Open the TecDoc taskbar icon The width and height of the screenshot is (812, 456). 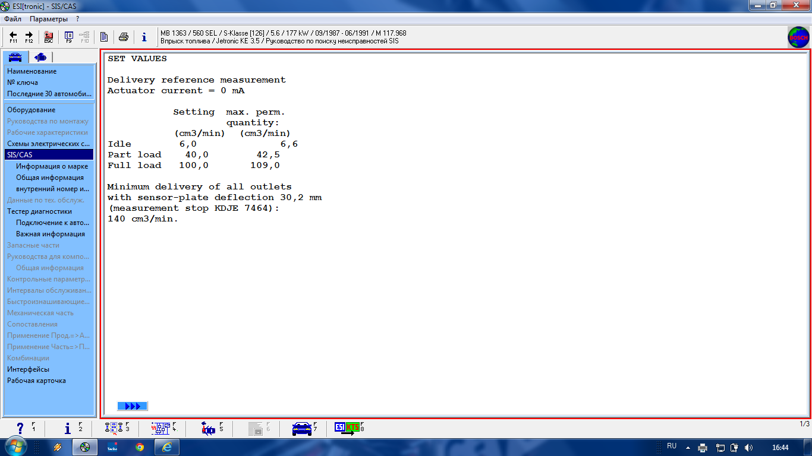pyautogui.click(x=112, y=447)
